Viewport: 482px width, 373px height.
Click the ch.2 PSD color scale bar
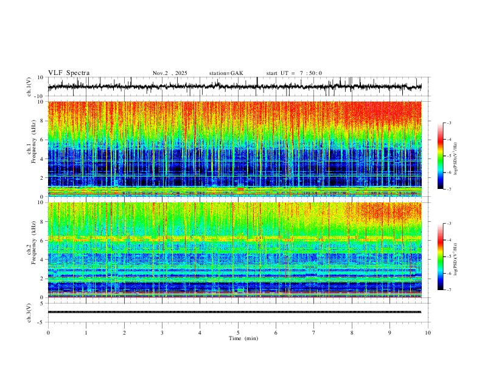pyautogui.click(x=441, y=257)
